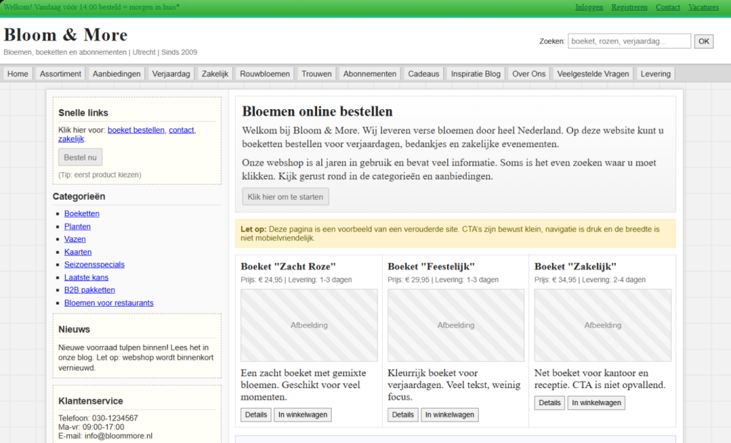Open the Inspiratie Blog menu item
Image resolution: width=731 pixels, height=443 pixels.
click(476, 73)
